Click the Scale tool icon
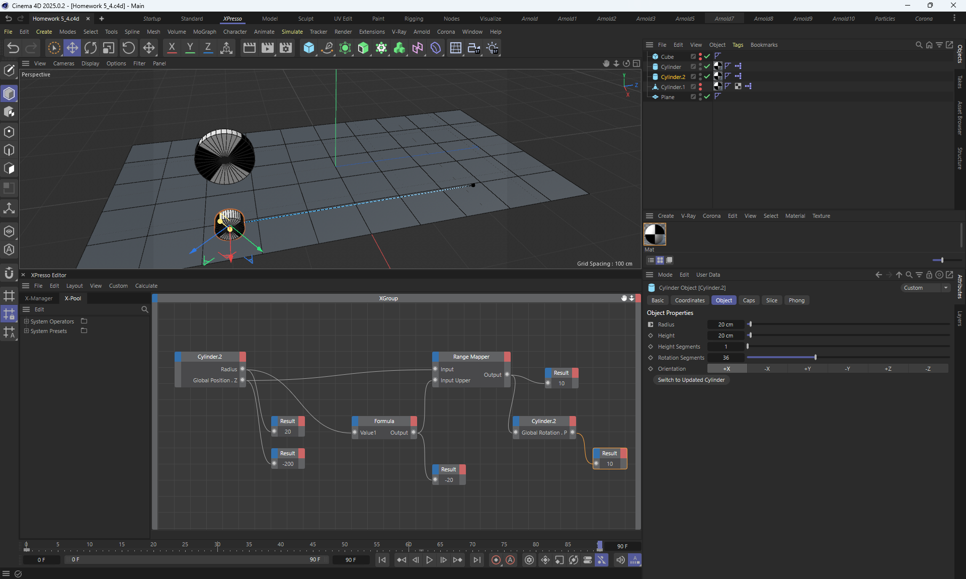 pyautogui.click(x=109, y=48)
